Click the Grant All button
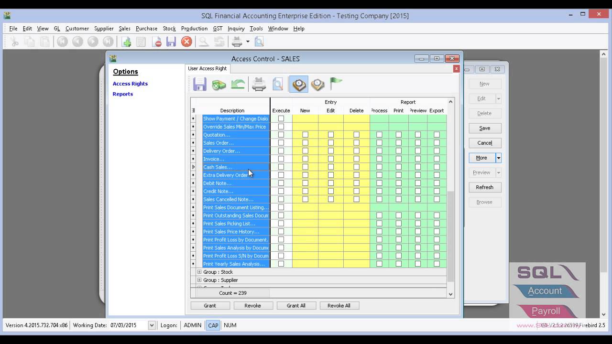612x344 pixels. coord(296,306)
